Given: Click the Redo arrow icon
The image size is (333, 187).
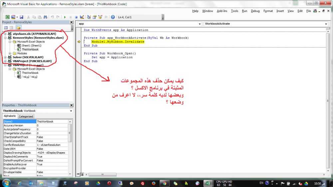Looking at the screenshot, I should point(58,17).
